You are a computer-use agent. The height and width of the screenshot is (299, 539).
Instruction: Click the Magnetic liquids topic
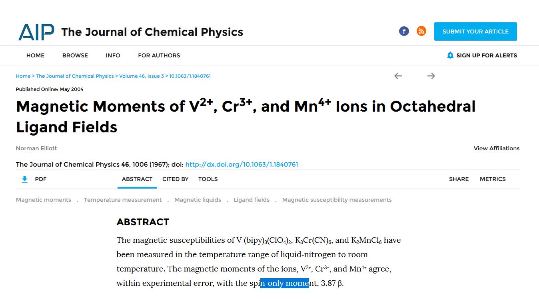(x=198, y=200)
